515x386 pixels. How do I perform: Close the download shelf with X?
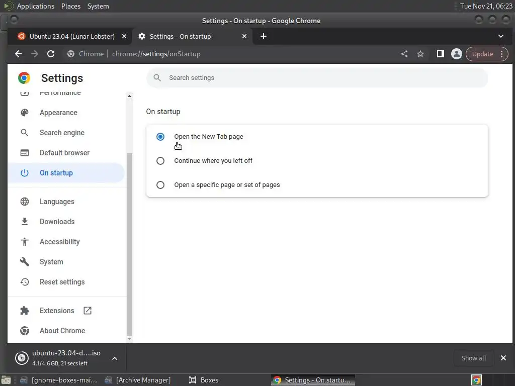503,358
